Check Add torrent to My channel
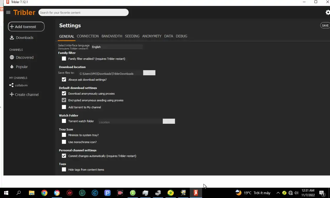Viewport: 330px width, 198px height. click(x=64, y=107)
